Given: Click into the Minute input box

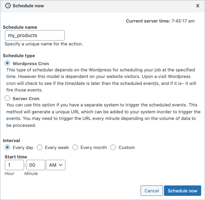Looking at the screenshot, I should point(36,165).
